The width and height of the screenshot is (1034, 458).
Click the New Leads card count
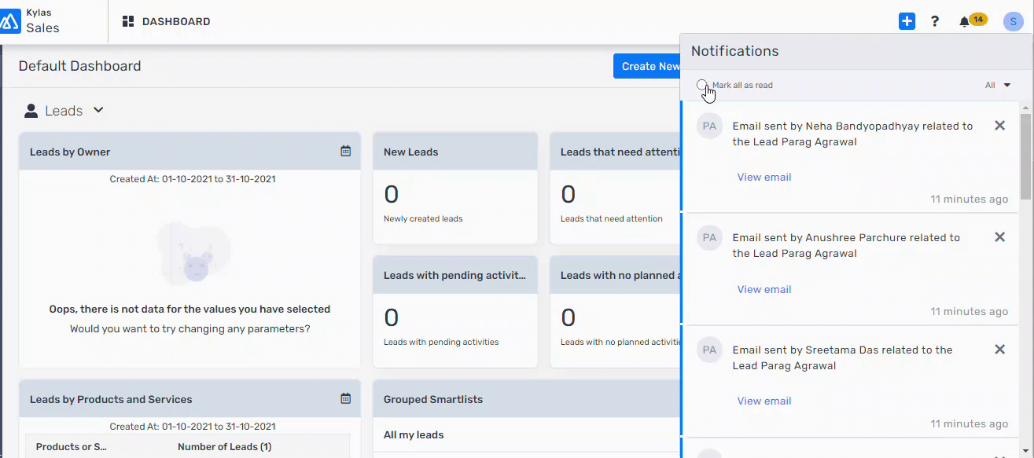point(392,194)
